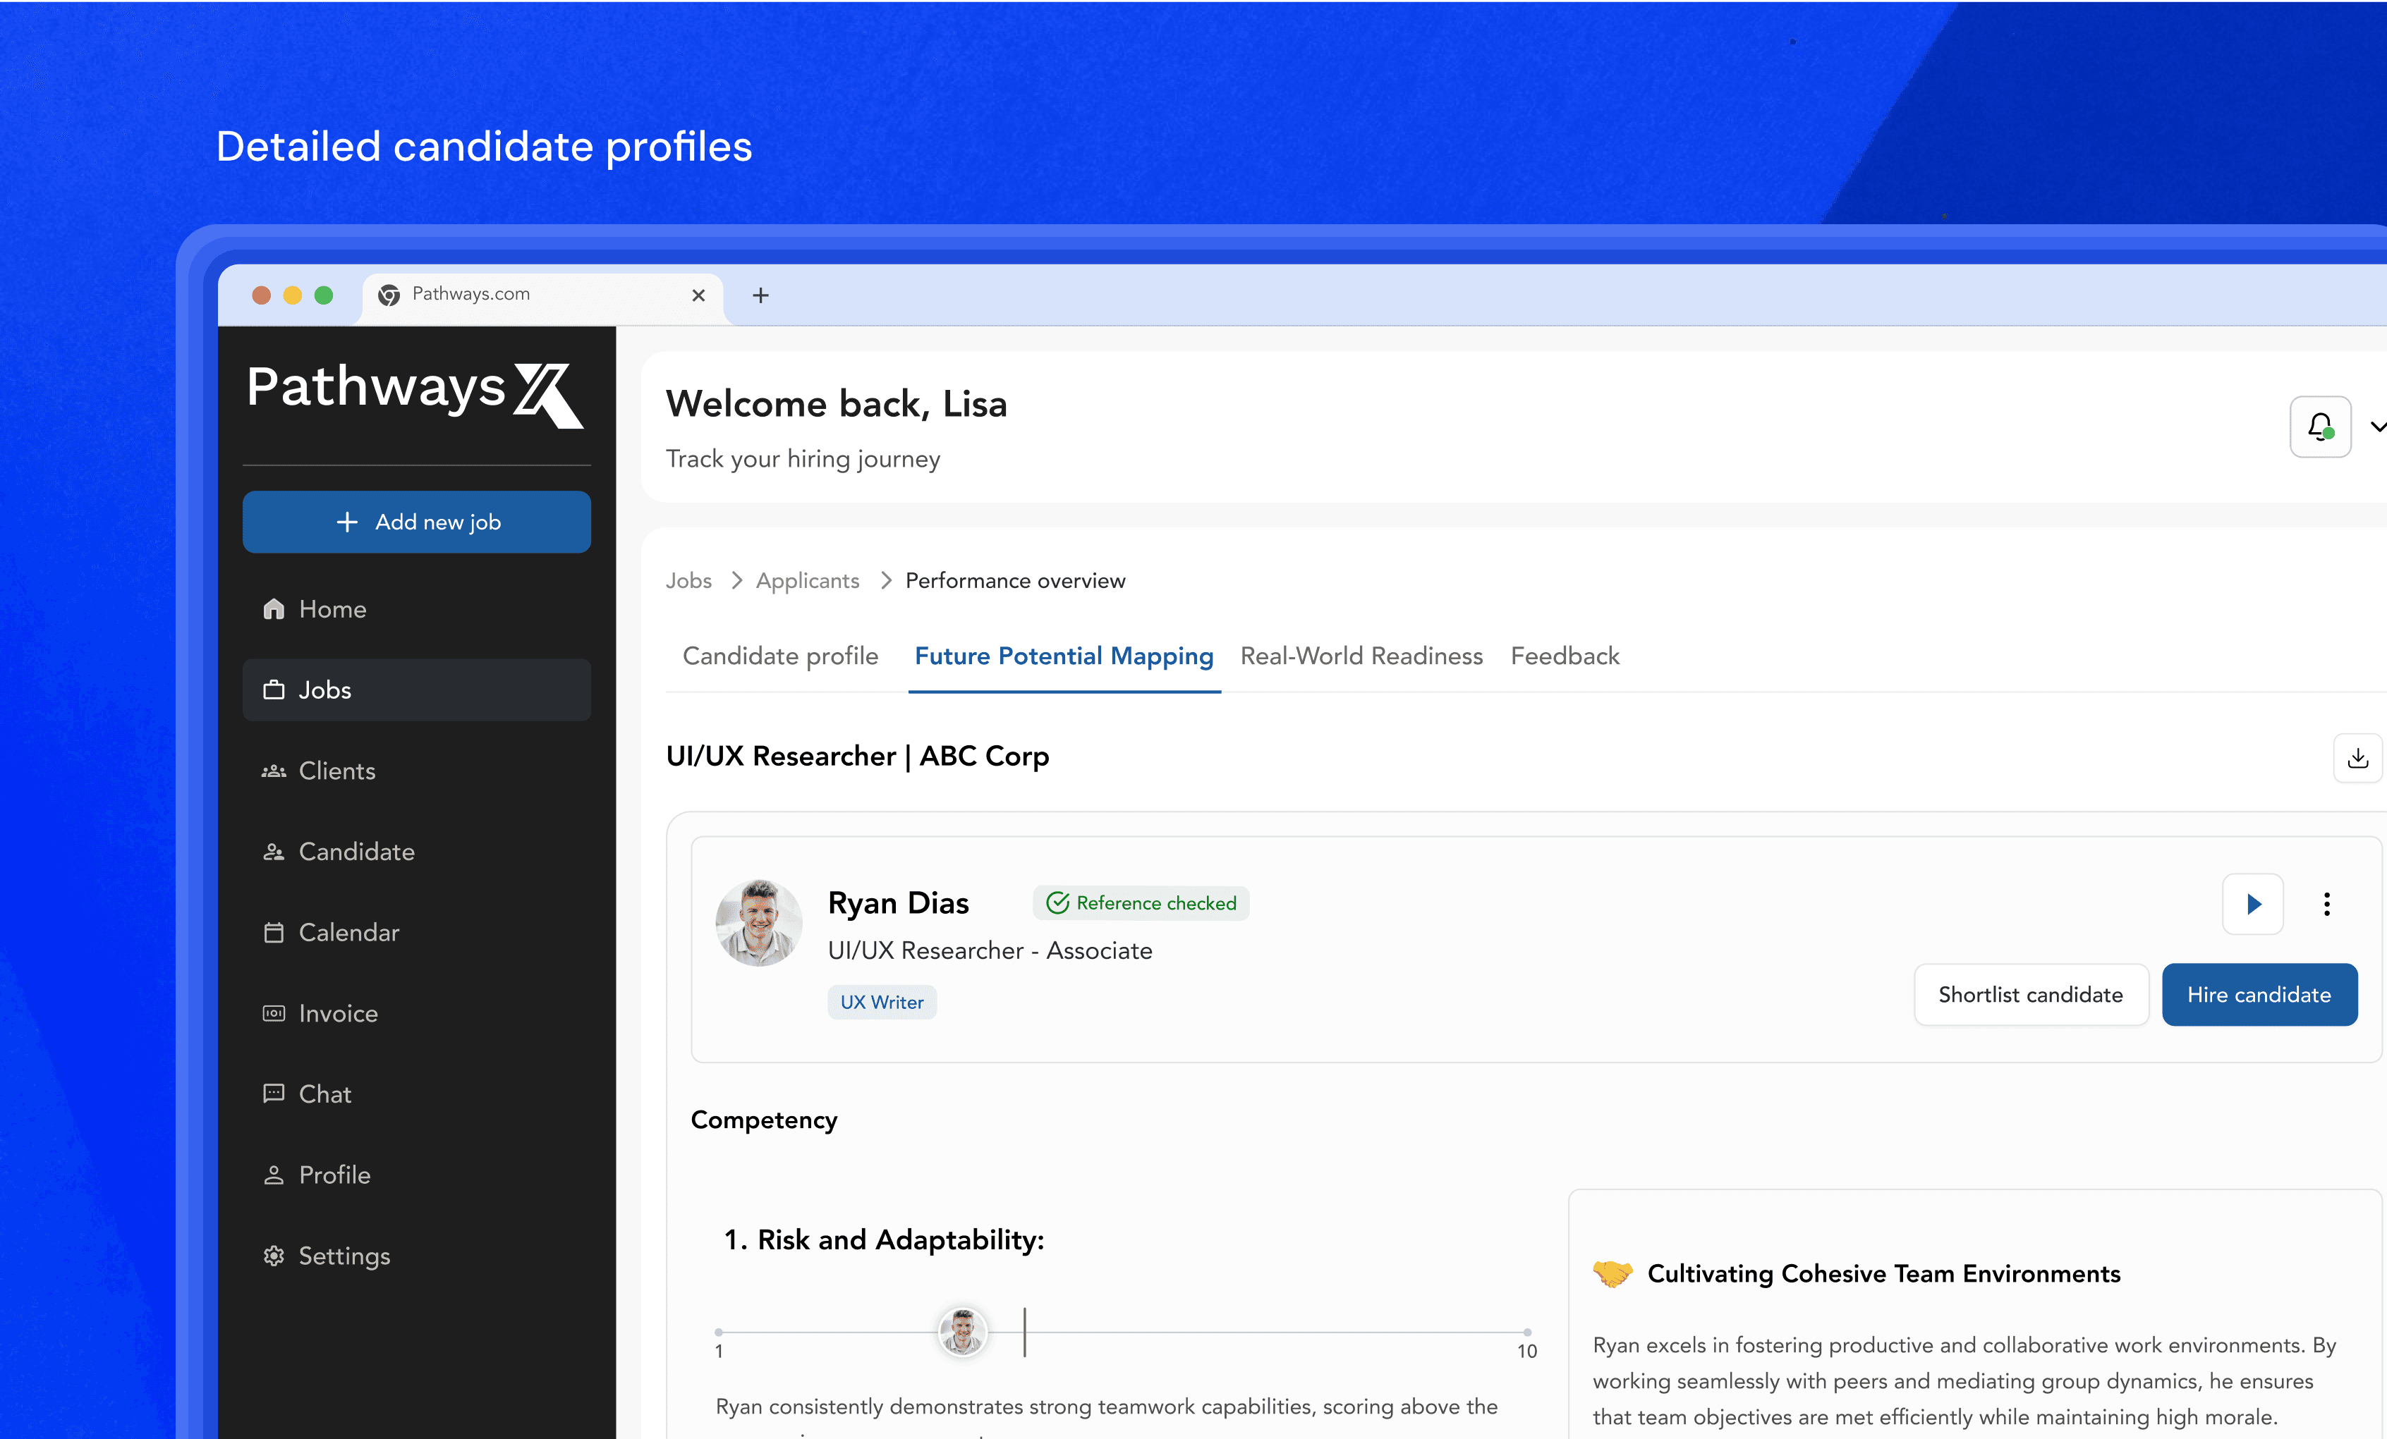Expand the chevron beside the notification bell
This screenshot has height=1439, width=2387.
[x=2379, y=426]
